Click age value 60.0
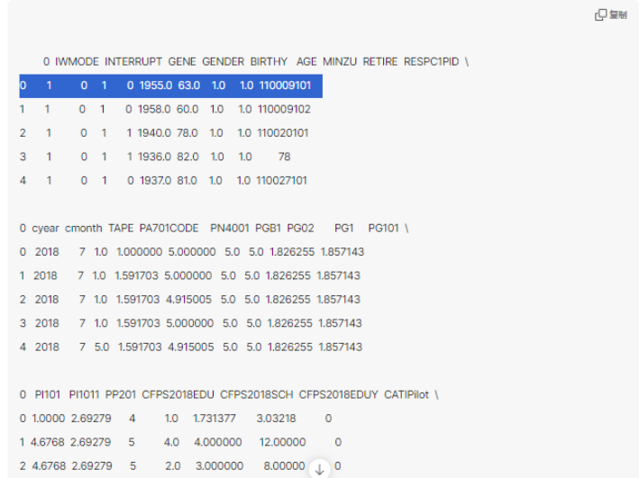Image resolution: width=639 pixels, height=478 pixels. click(187, 109)
